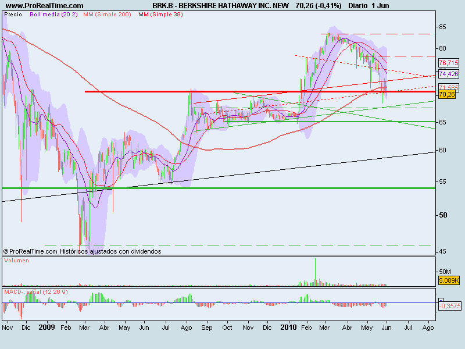Select the -0,3575 MACD value tag
Viewport: 465px width, 349px height.
click(x=450, y=306)
